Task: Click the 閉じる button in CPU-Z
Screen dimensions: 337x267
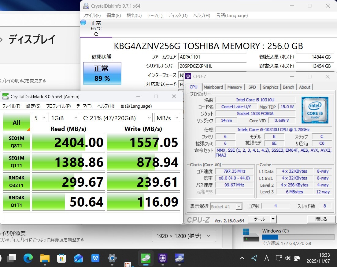Action: 321,219
